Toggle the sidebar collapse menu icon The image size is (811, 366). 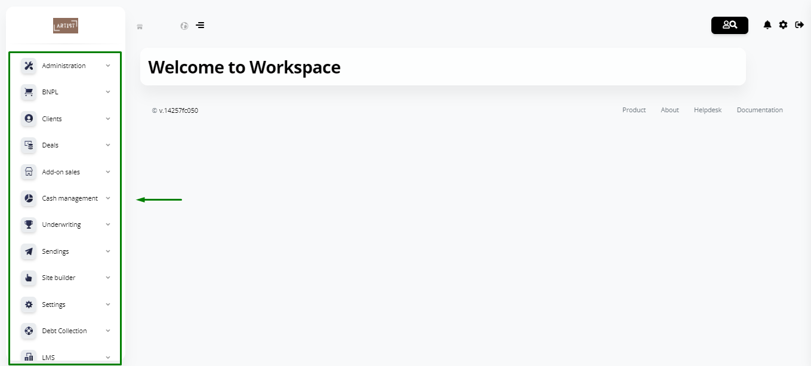pos(200,26)
